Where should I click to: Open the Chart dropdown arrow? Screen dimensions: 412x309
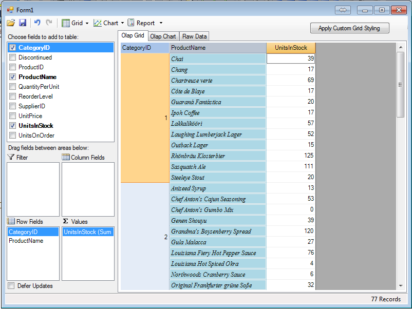(122, 23)
